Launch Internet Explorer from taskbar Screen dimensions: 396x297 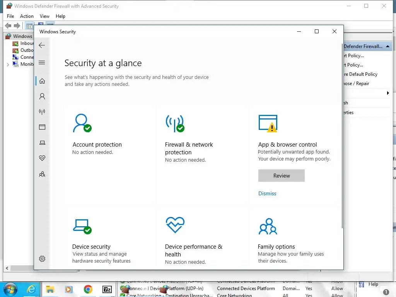click(31, 289)
